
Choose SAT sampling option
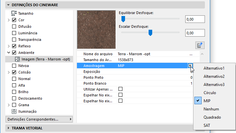pyautogui.click(x=214, y=125)
